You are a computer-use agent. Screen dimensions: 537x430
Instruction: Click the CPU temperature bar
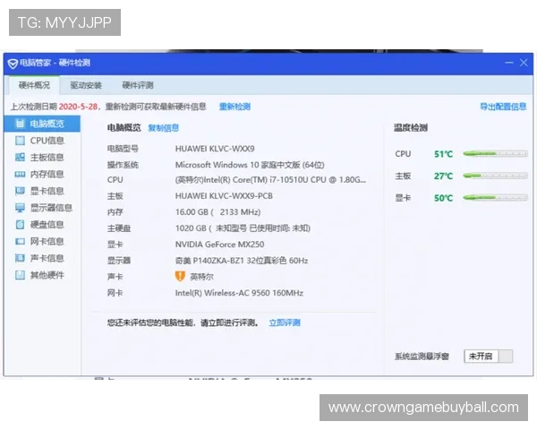495,153
